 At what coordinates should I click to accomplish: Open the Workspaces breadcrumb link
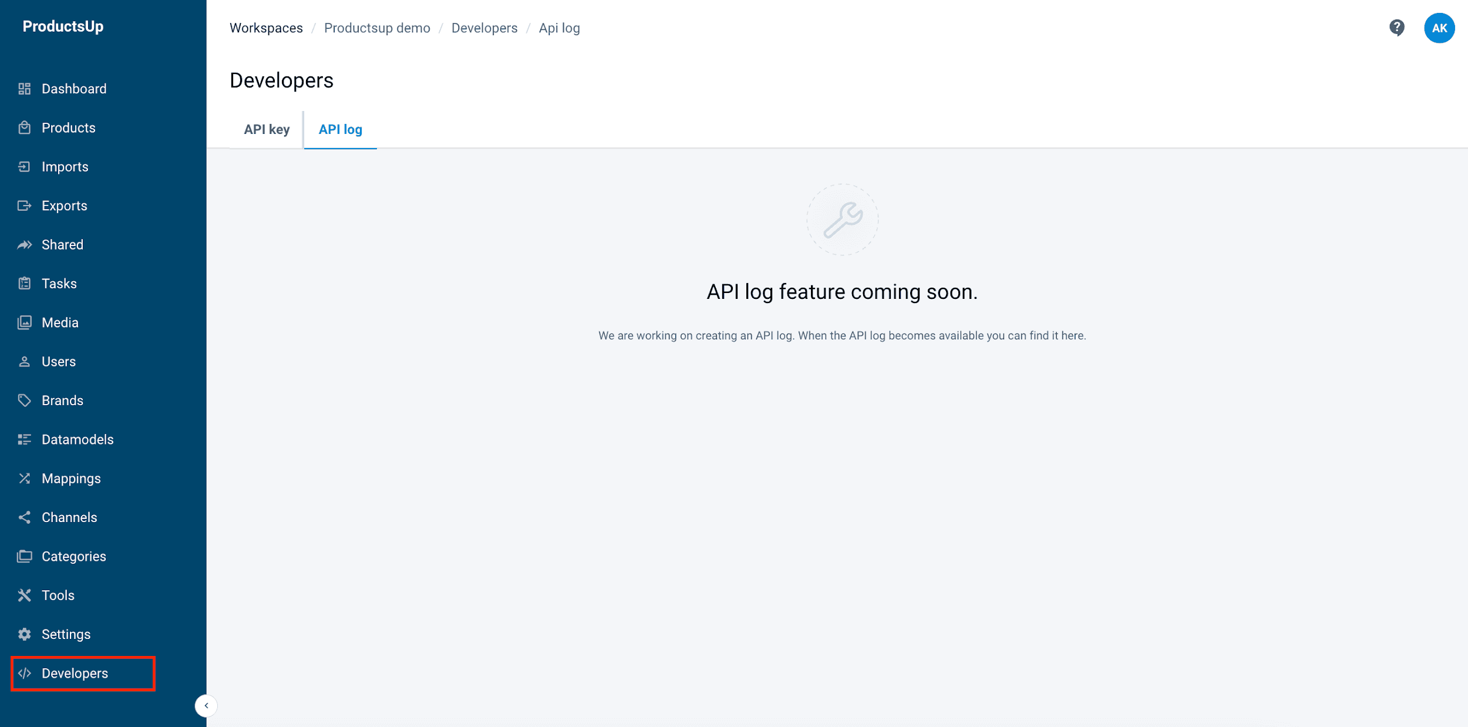266,28
